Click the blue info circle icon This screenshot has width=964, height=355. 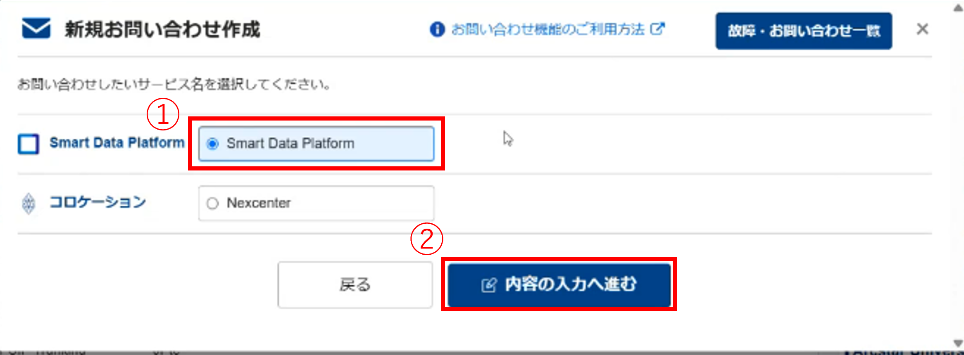click(437, 29)
